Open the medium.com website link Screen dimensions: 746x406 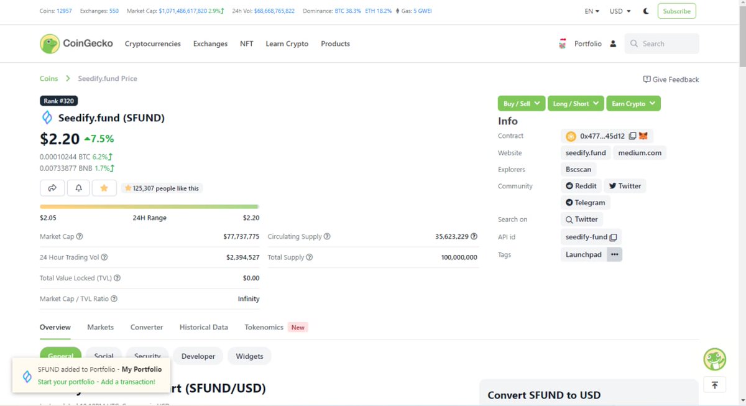click(x=640, y=153)
